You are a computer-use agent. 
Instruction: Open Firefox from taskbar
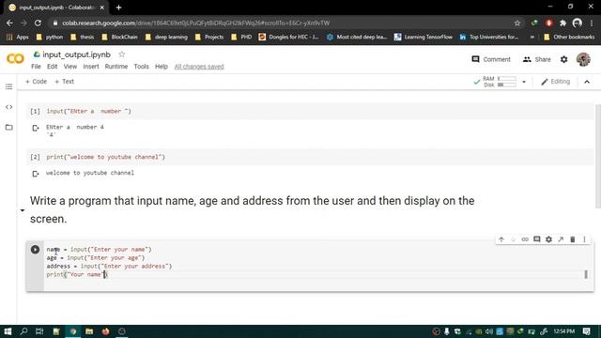coord(105,331)
